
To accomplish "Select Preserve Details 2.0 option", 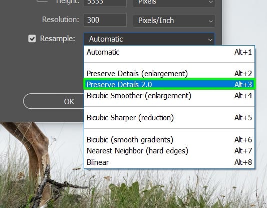I will (x=169, y=85).
